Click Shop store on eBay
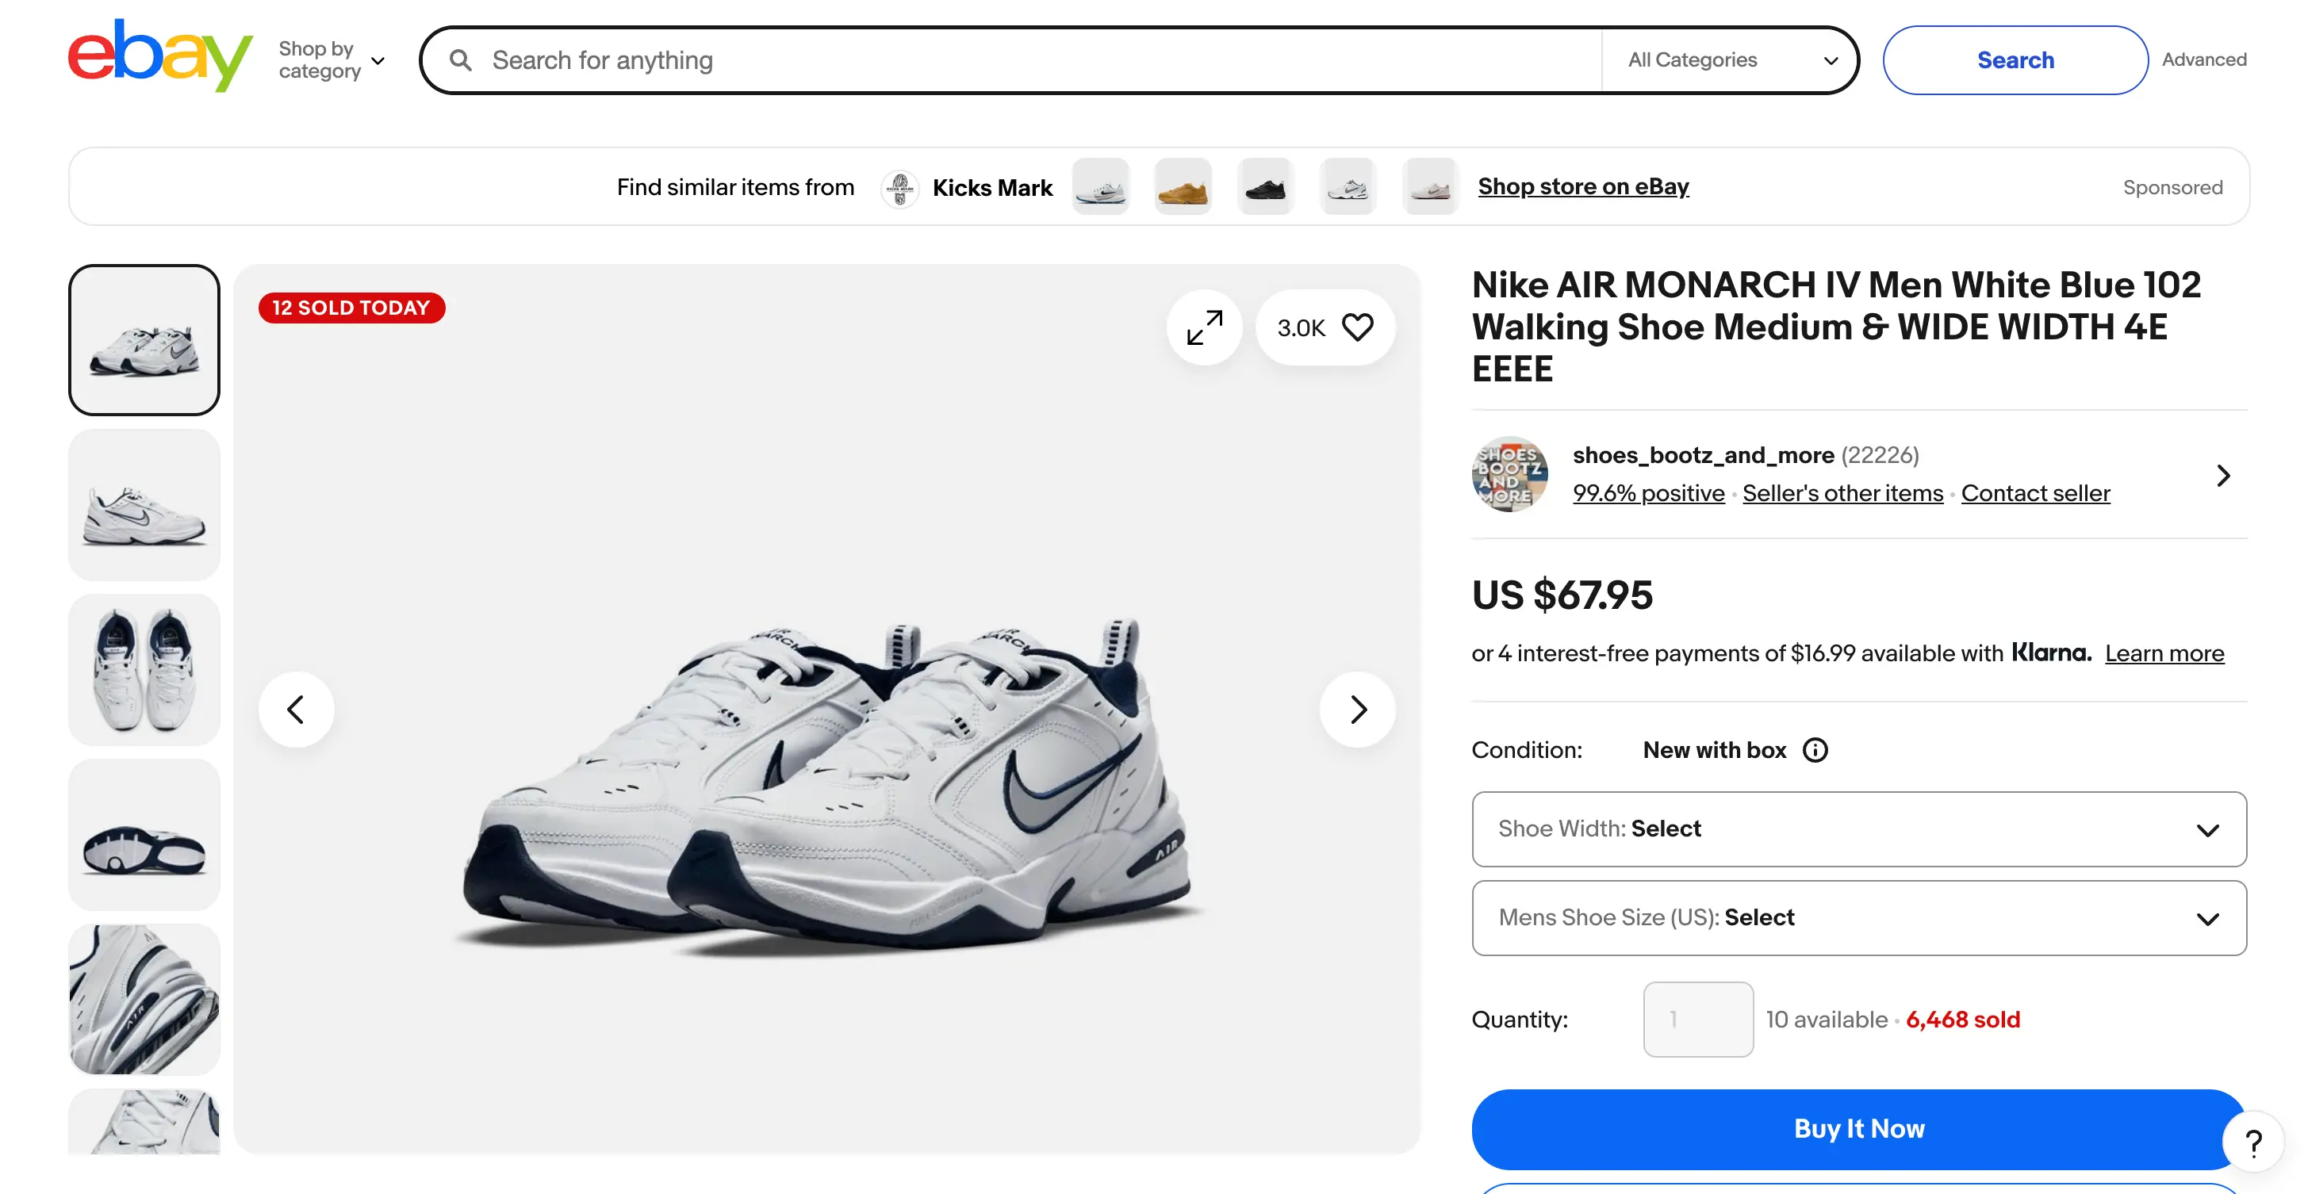 pos(1583,186)
